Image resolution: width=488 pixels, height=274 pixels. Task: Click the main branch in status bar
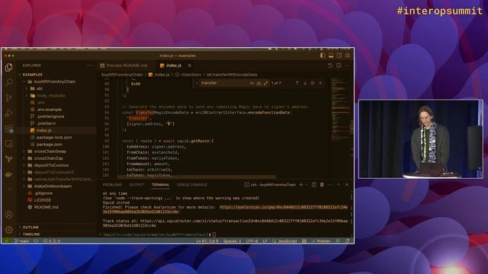[22, 241]
